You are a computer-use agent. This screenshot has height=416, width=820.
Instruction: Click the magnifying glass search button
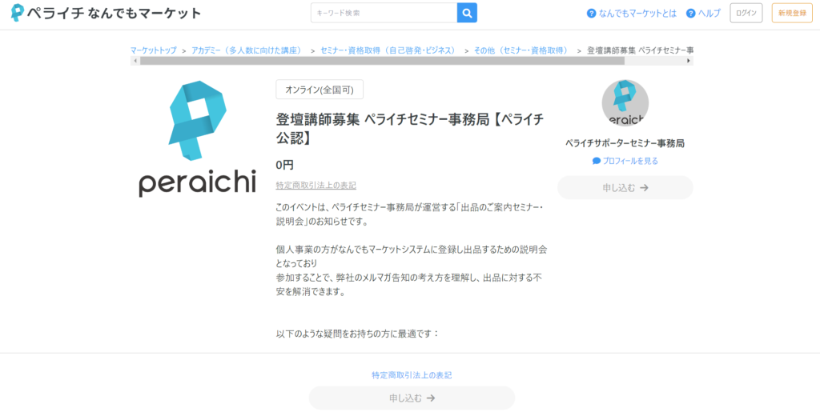tap(467, 13)
